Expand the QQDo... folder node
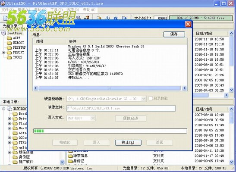Viewport: 236px width, 172px height. pyautogui.click(x=9, y=138)
